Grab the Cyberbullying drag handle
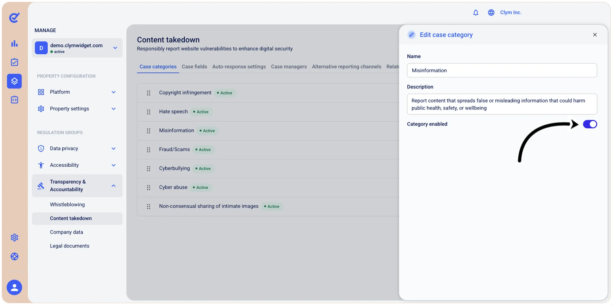Viewport: 613px width, 305px height. point(149,169)
